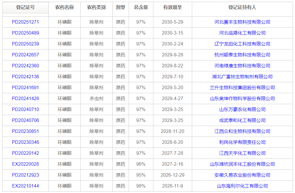Open holder 安徽久易农业股份有限公司

[242, 175]
